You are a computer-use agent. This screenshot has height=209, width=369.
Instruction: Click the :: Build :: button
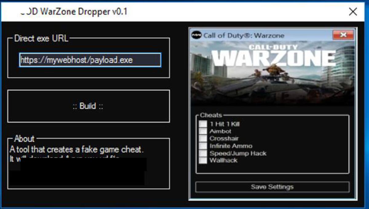click(x=89, y=106)
